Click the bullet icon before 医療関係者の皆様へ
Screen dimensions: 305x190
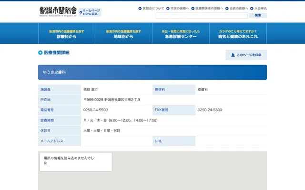click(193, 9)
